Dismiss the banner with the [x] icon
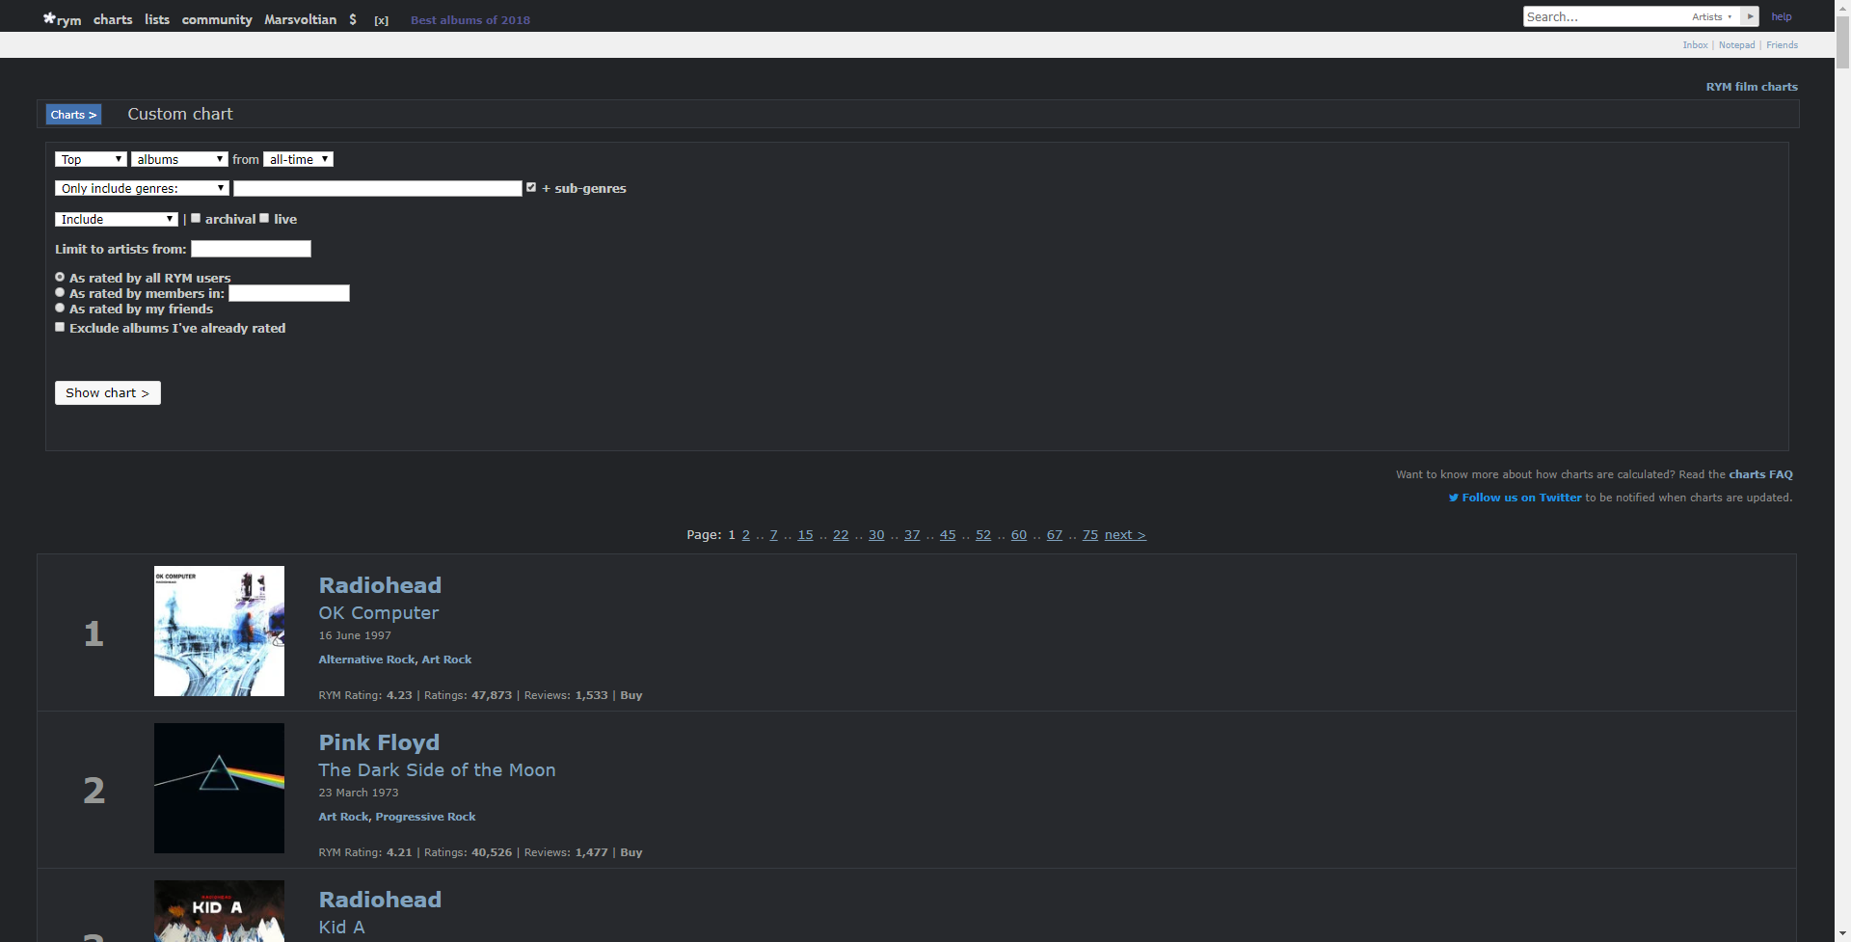 (x=382, y=20)
